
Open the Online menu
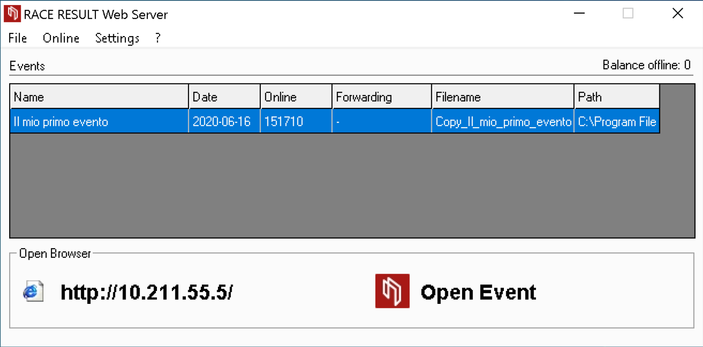(61, 38)
